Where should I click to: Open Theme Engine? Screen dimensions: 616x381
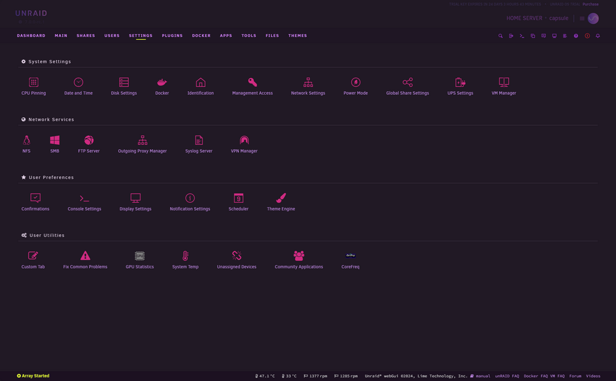pos(281,202)
